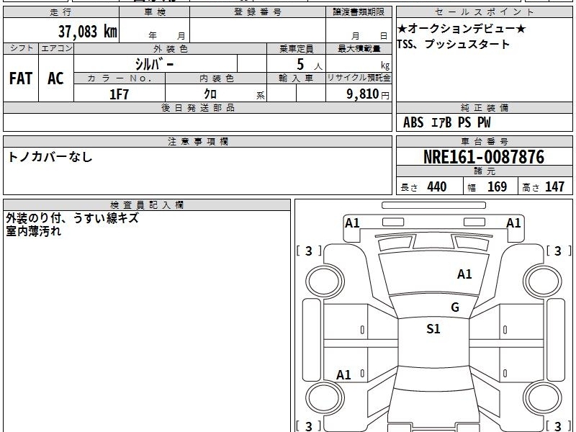Click the seating capacity 5 人

(x=310, y=65)
